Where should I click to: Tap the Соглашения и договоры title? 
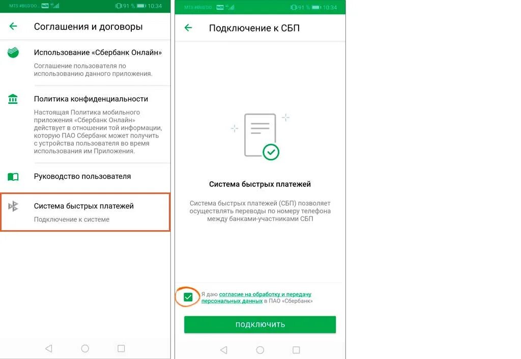click(x=88, y=26)
